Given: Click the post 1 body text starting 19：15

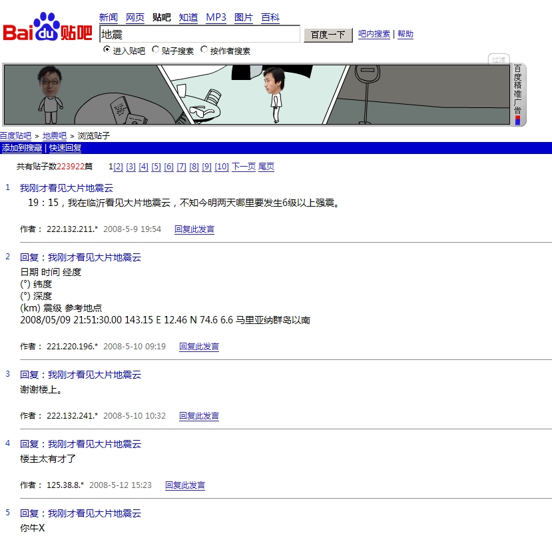Looking at the screenshot, I should pos(183,203).
